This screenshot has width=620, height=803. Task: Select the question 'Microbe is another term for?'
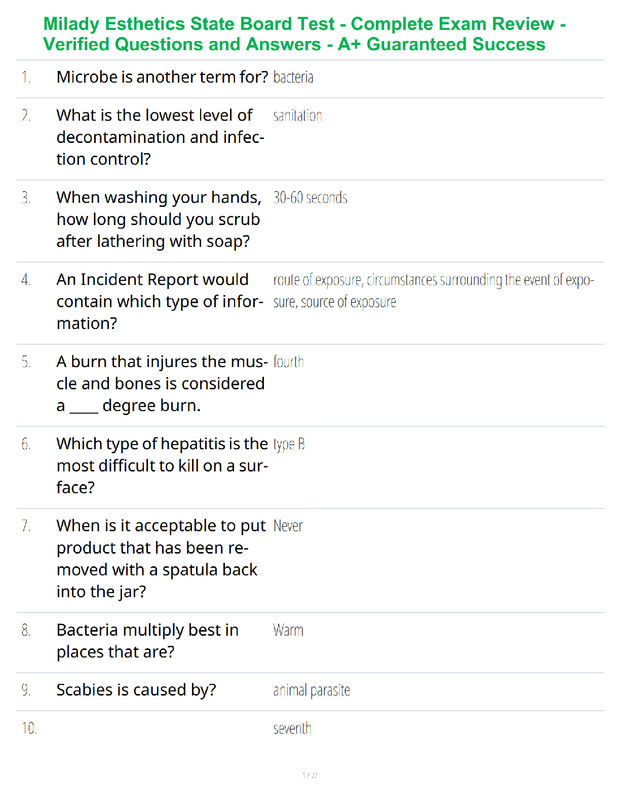[162, 77]
